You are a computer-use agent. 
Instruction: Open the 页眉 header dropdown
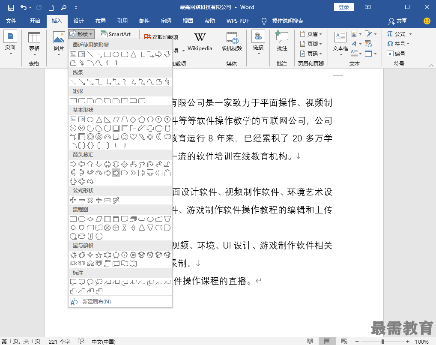(311, 34)
